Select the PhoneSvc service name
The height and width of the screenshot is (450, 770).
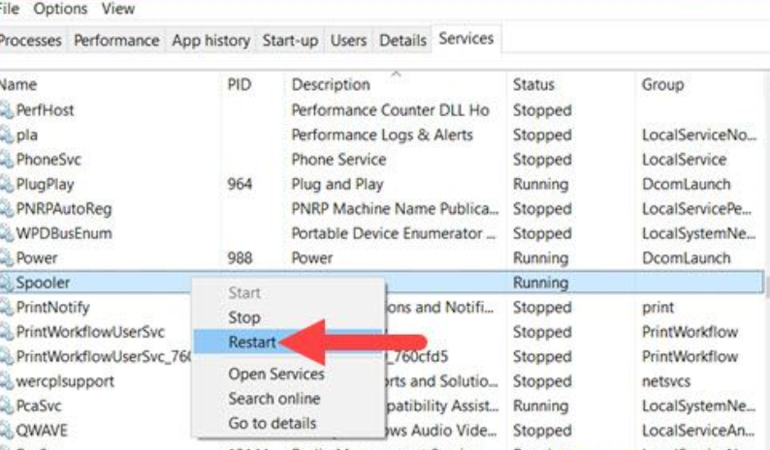click(x=48, y=160)
